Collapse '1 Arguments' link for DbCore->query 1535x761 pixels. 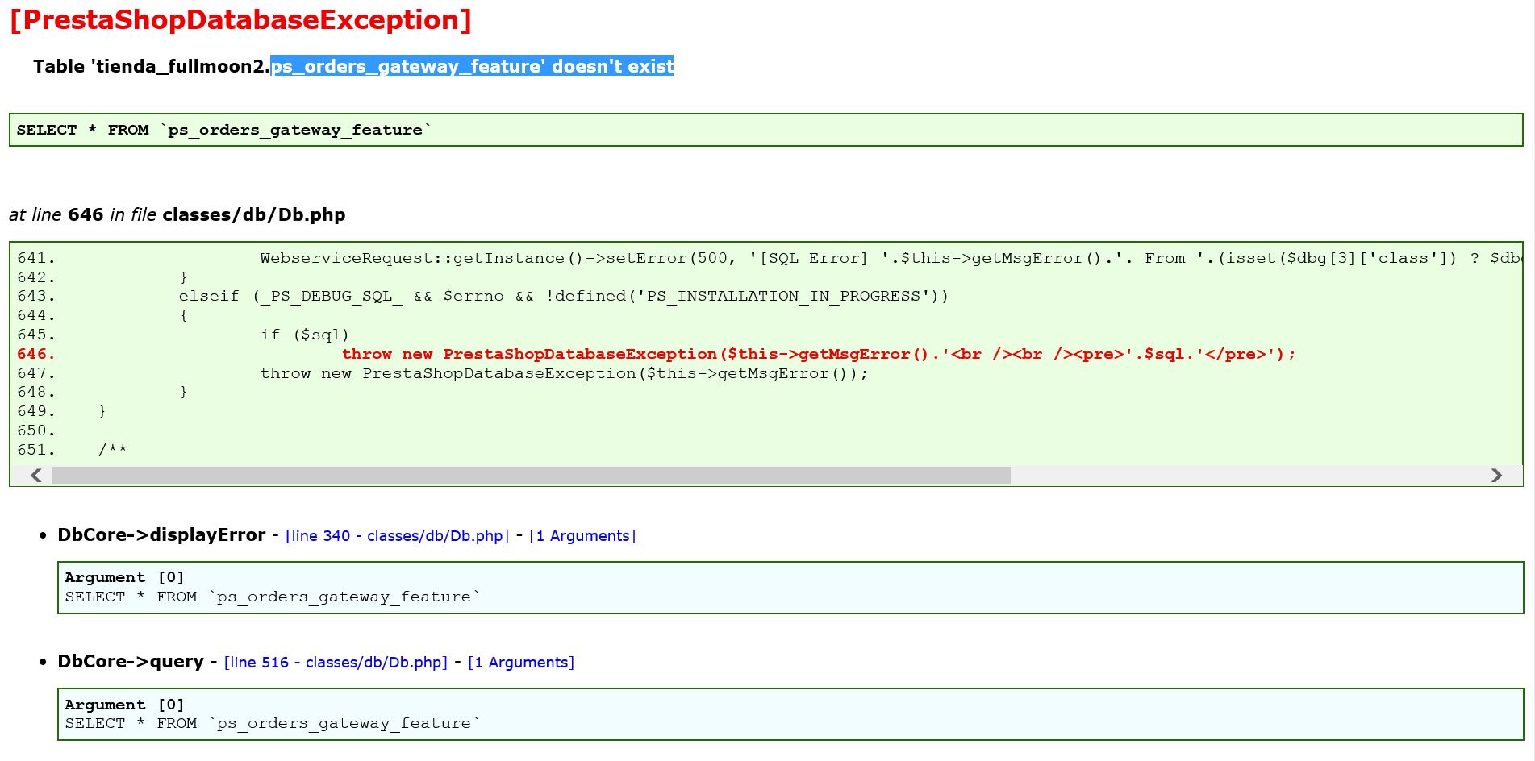point(520,663)
